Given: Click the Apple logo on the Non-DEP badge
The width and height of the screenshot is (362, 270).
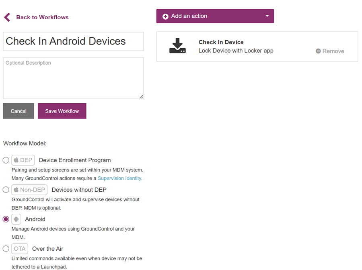Looking at the screenshot, I should pyautogui.click(x=17, y=190).
